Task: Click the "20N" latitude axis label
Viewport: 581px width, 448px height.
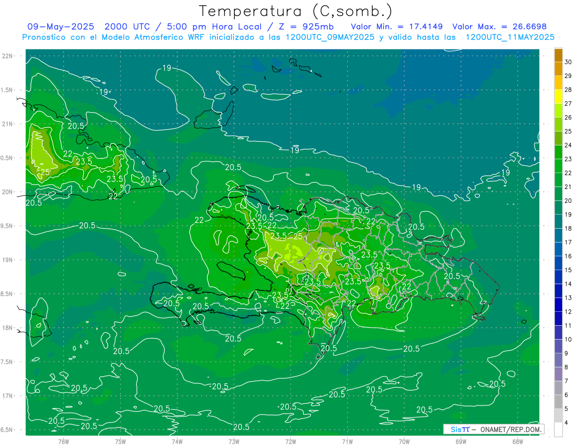Action: [x=7, y=192]
